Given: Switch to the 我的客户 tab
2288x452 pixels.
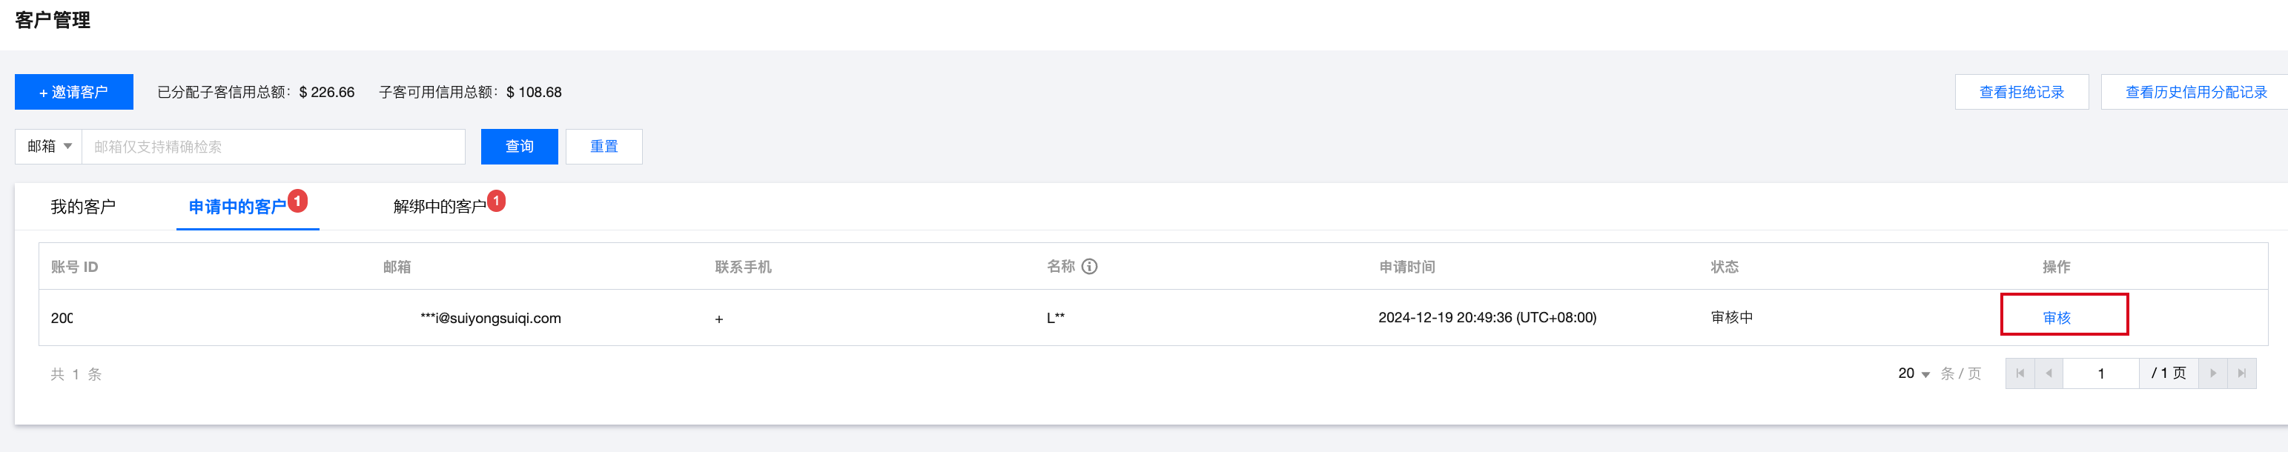Looking at the screenshot, I should click(x=82, y=207).
